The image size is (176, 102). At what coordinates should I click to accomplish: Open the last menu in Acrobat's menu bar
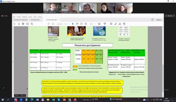point(40,17)
